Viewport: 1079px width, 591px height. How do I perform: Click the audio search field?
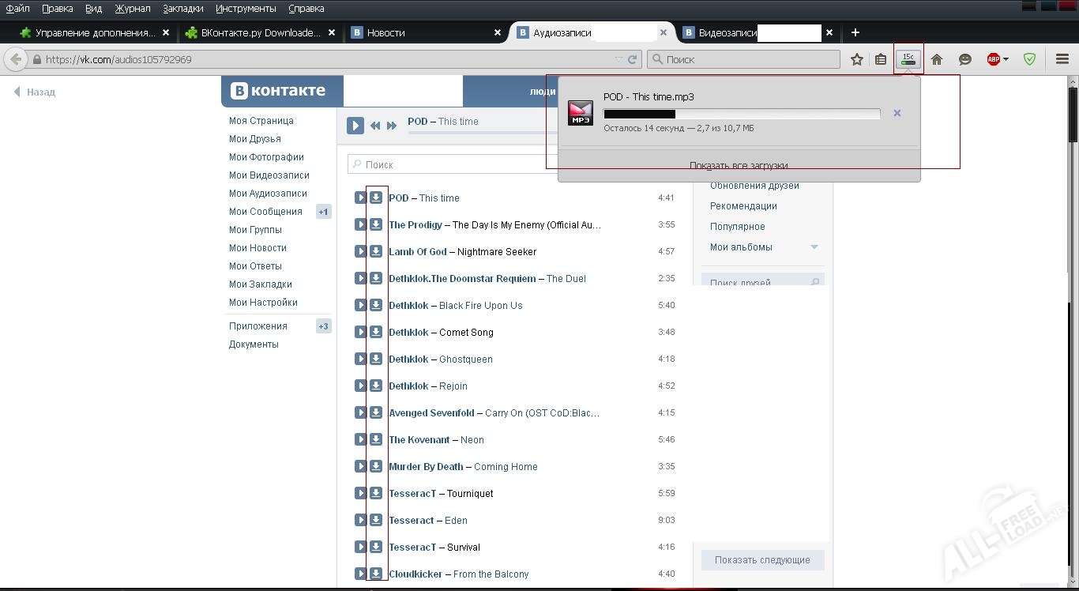450,164
